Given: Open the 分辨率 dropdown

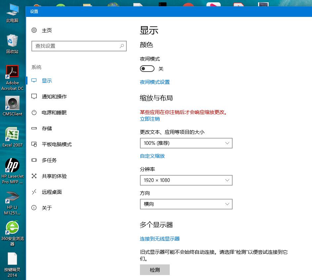Looking at the screenshot, I should pyautogui.click(x=186, y=180).
